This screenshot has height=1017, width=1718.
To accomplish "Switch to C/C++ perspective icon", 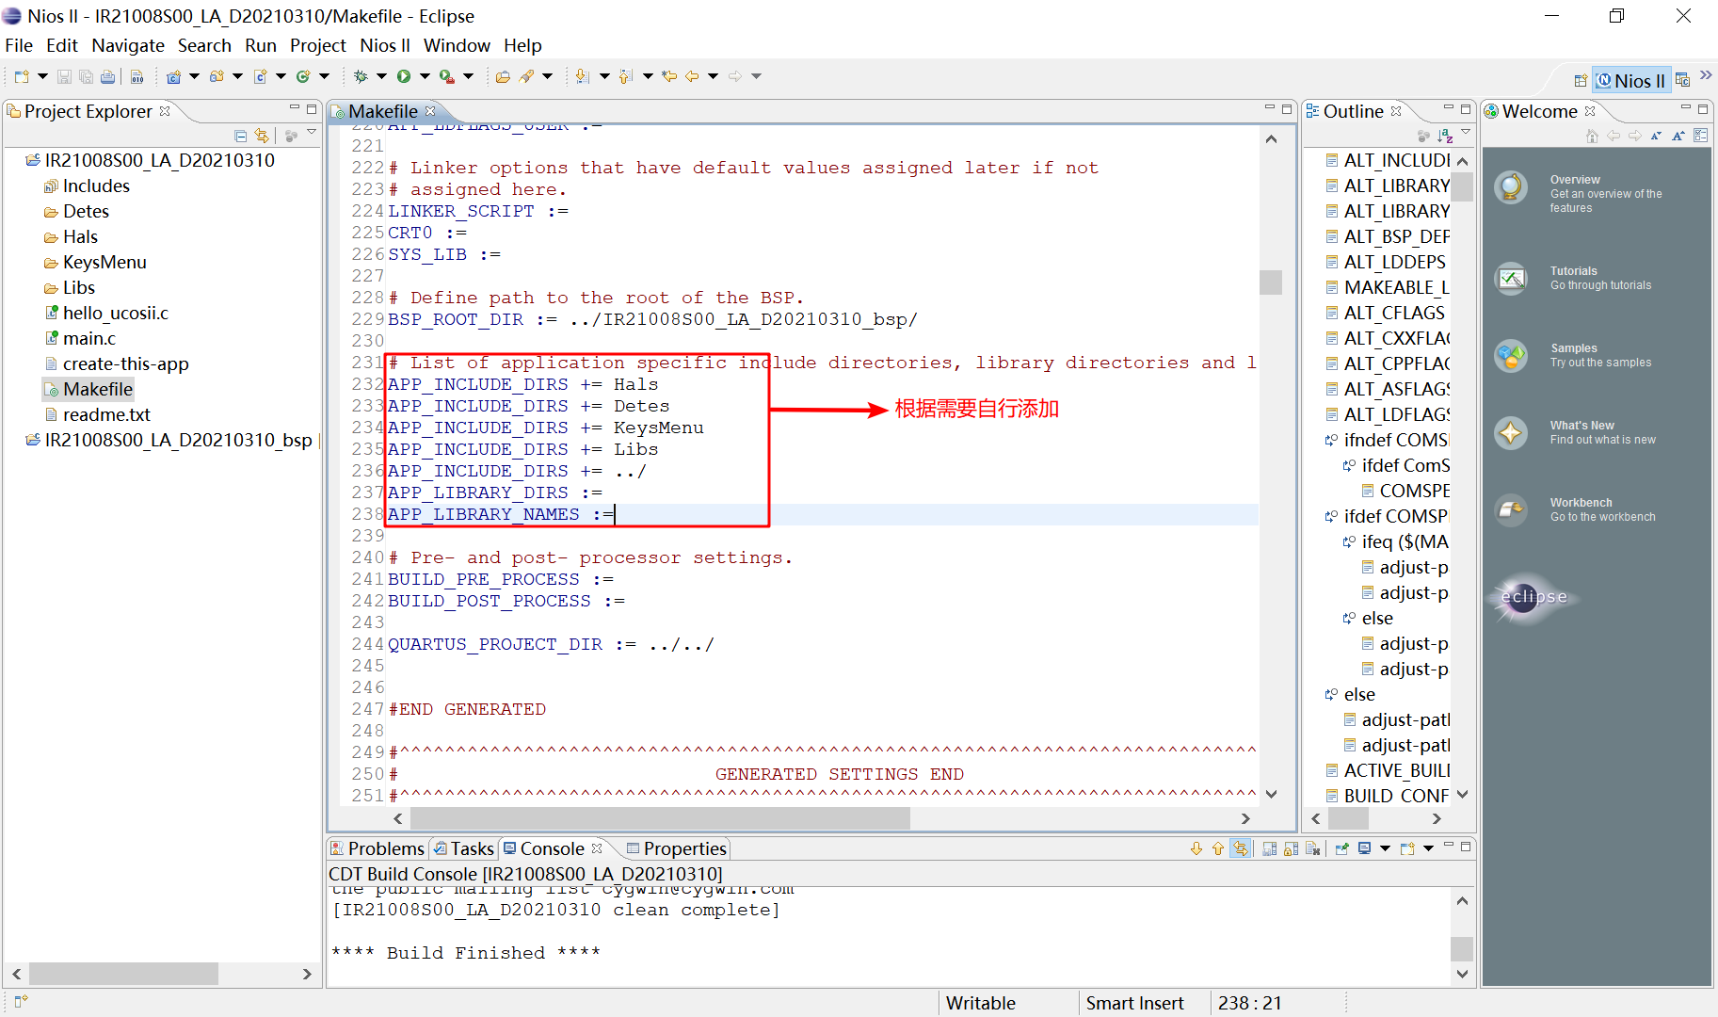I will [x=1683, y=81].
